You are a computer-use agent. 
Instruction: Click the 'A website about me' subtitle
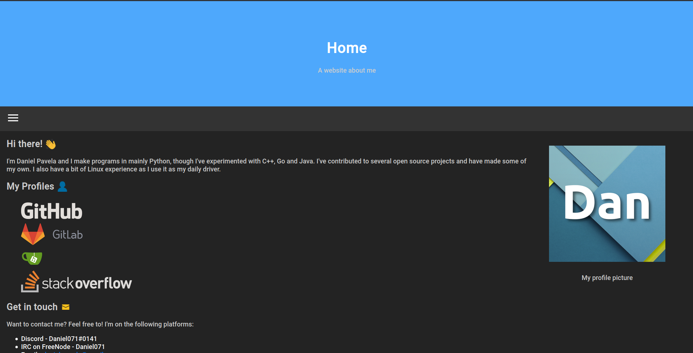(x=346, y=70)
